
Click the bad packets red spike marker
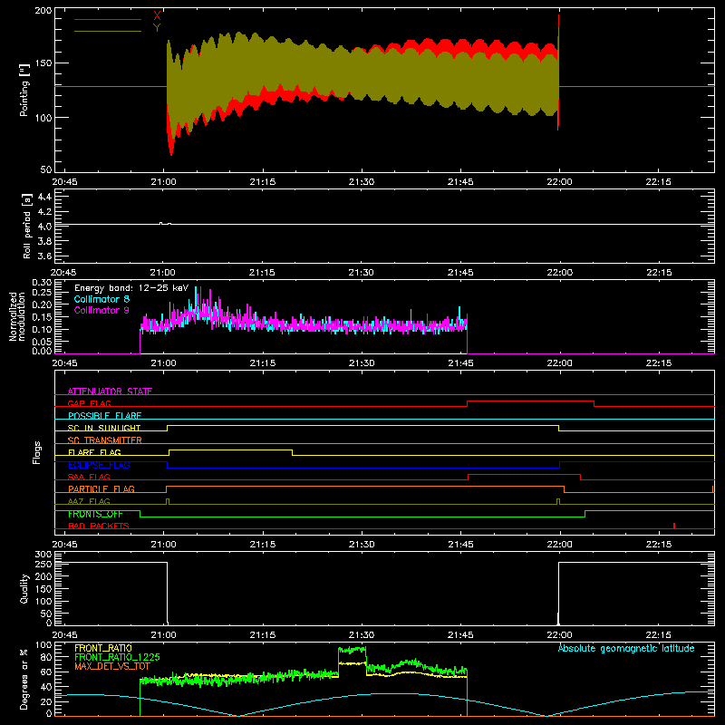pyautogui.click(x=674, y=526)
